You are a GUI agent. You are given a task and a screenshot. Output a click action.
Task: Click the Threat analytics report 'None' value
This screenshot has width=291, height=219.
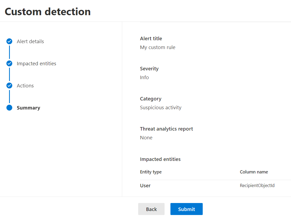pyautogui.click(x=146, y=138)
